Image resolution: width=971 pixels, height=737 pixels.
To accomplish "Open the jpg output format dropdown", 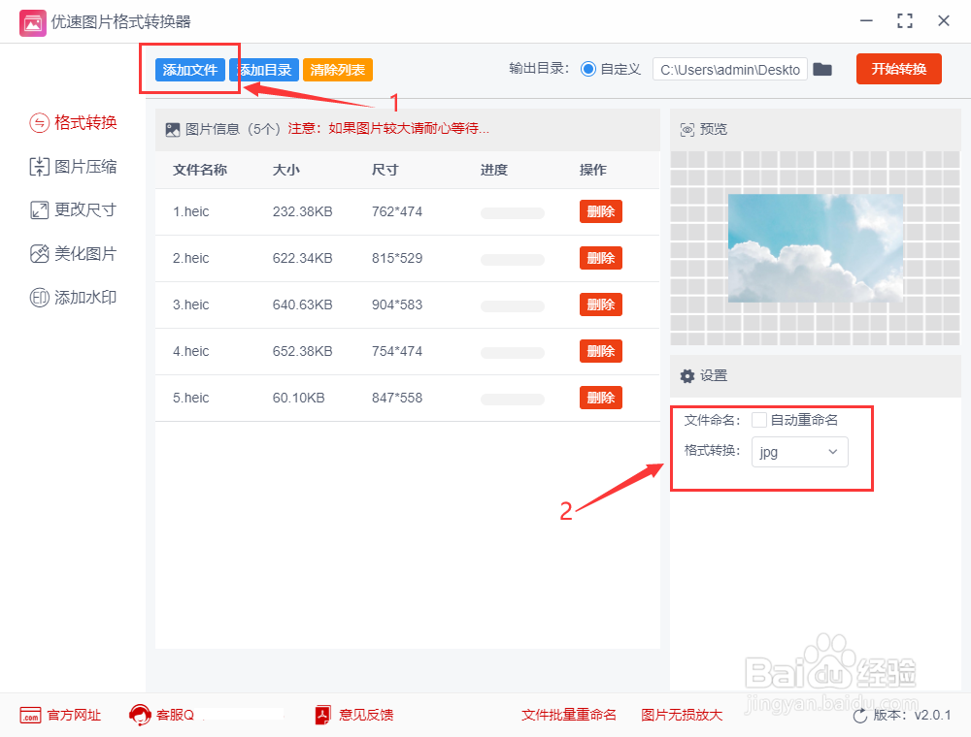I will 799,452.
